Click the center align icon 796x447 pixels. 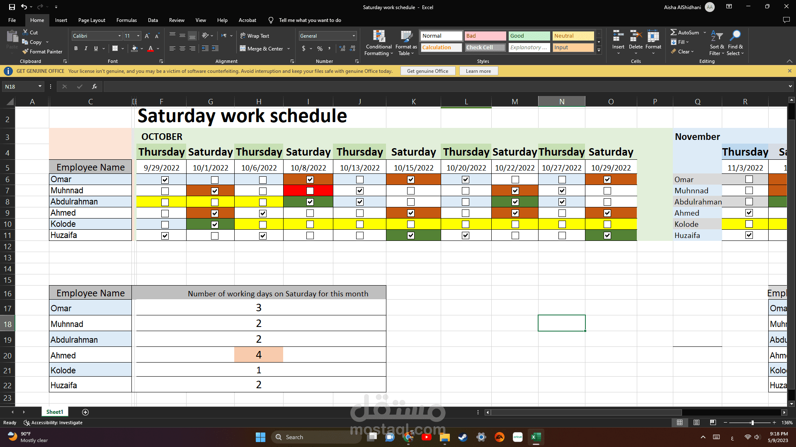[182, 48]
